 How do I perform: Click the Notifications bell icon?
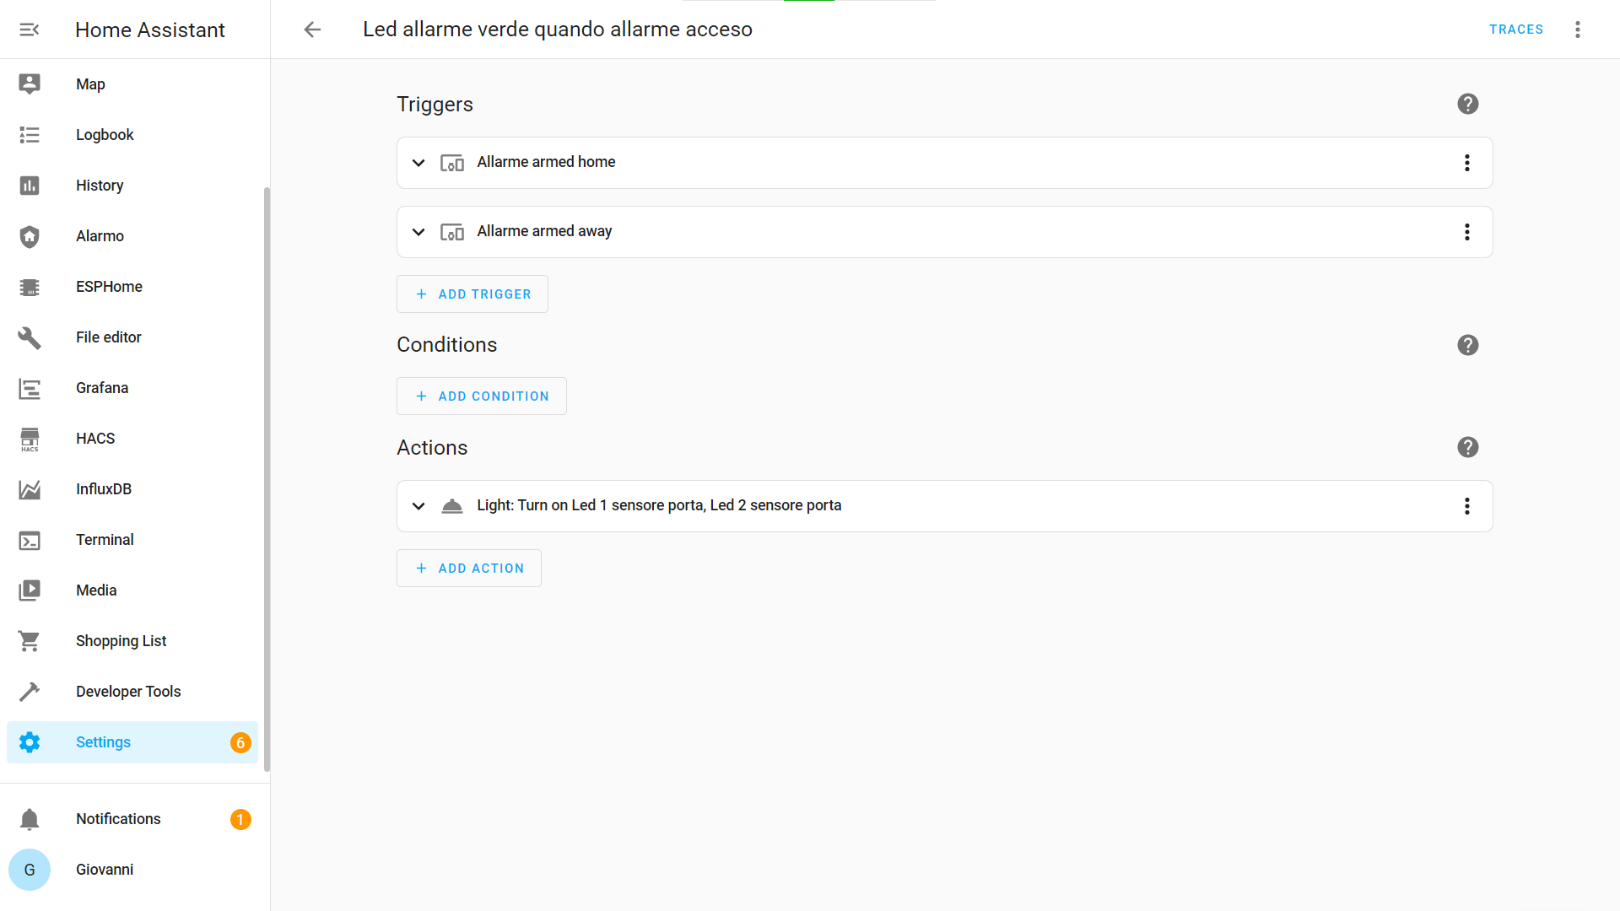pyautogui.click(x=30, y=819)
